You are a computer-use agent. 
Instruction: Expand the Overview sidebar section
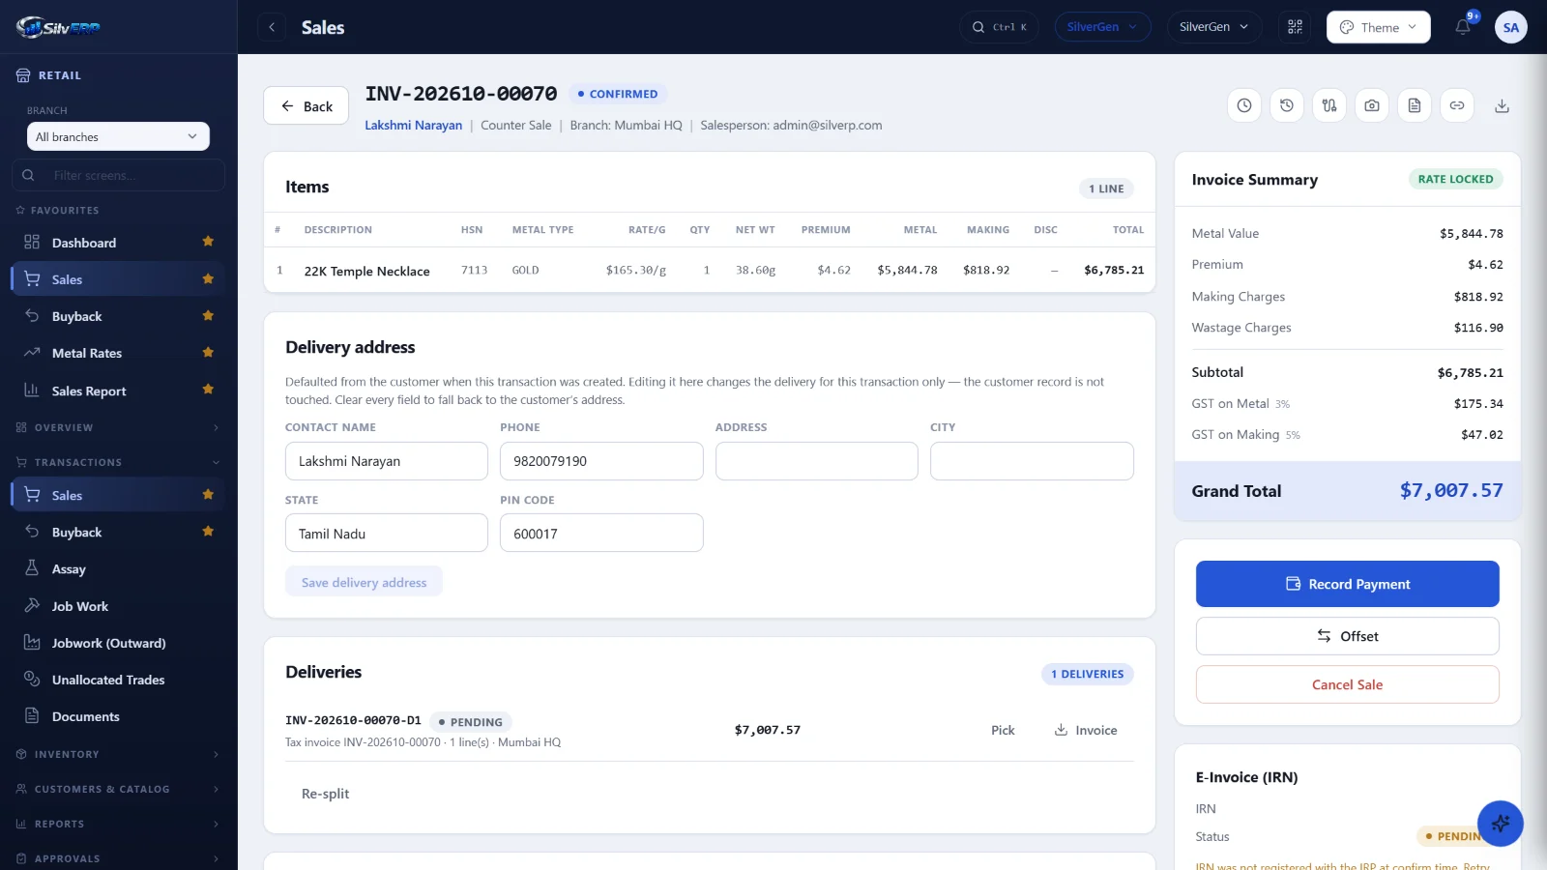tap(118, 427)
